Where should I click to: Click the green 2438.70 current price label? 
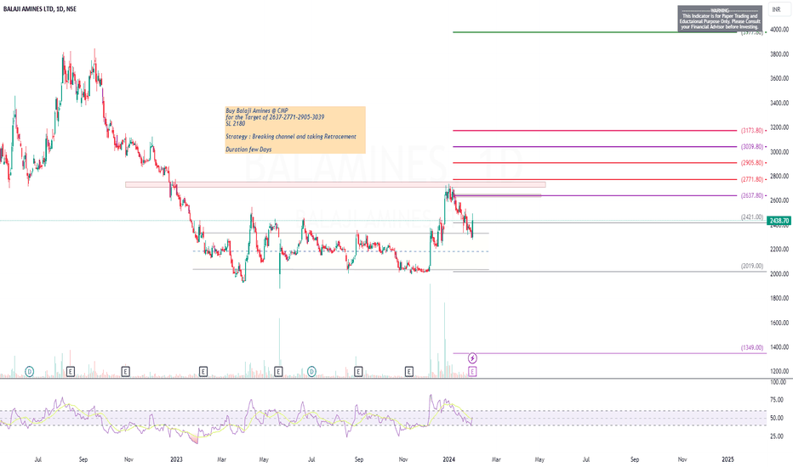(779, 221)
